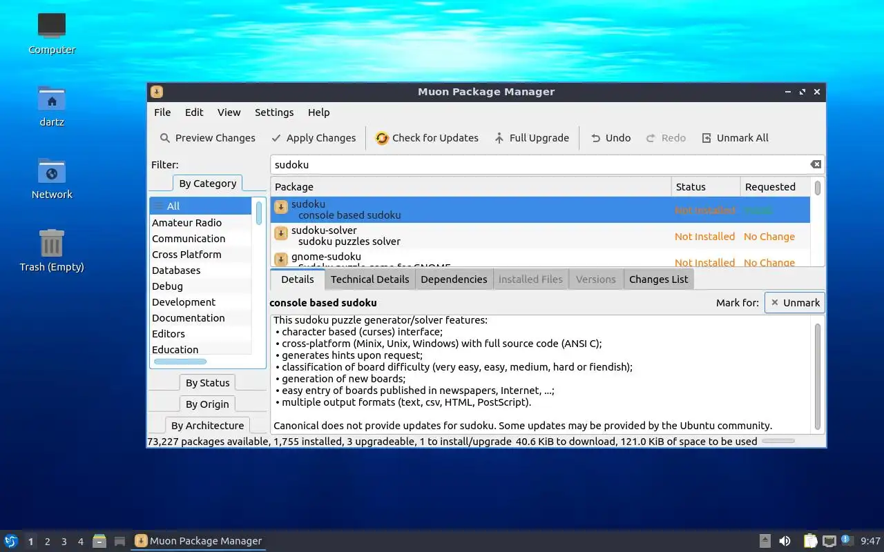
Task: Click the Installed Files tab
Action: (x=530, y=279)
